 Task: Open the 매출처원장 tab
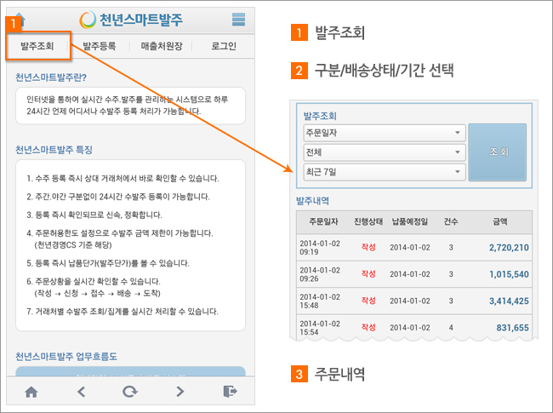(x=162, y=46)
